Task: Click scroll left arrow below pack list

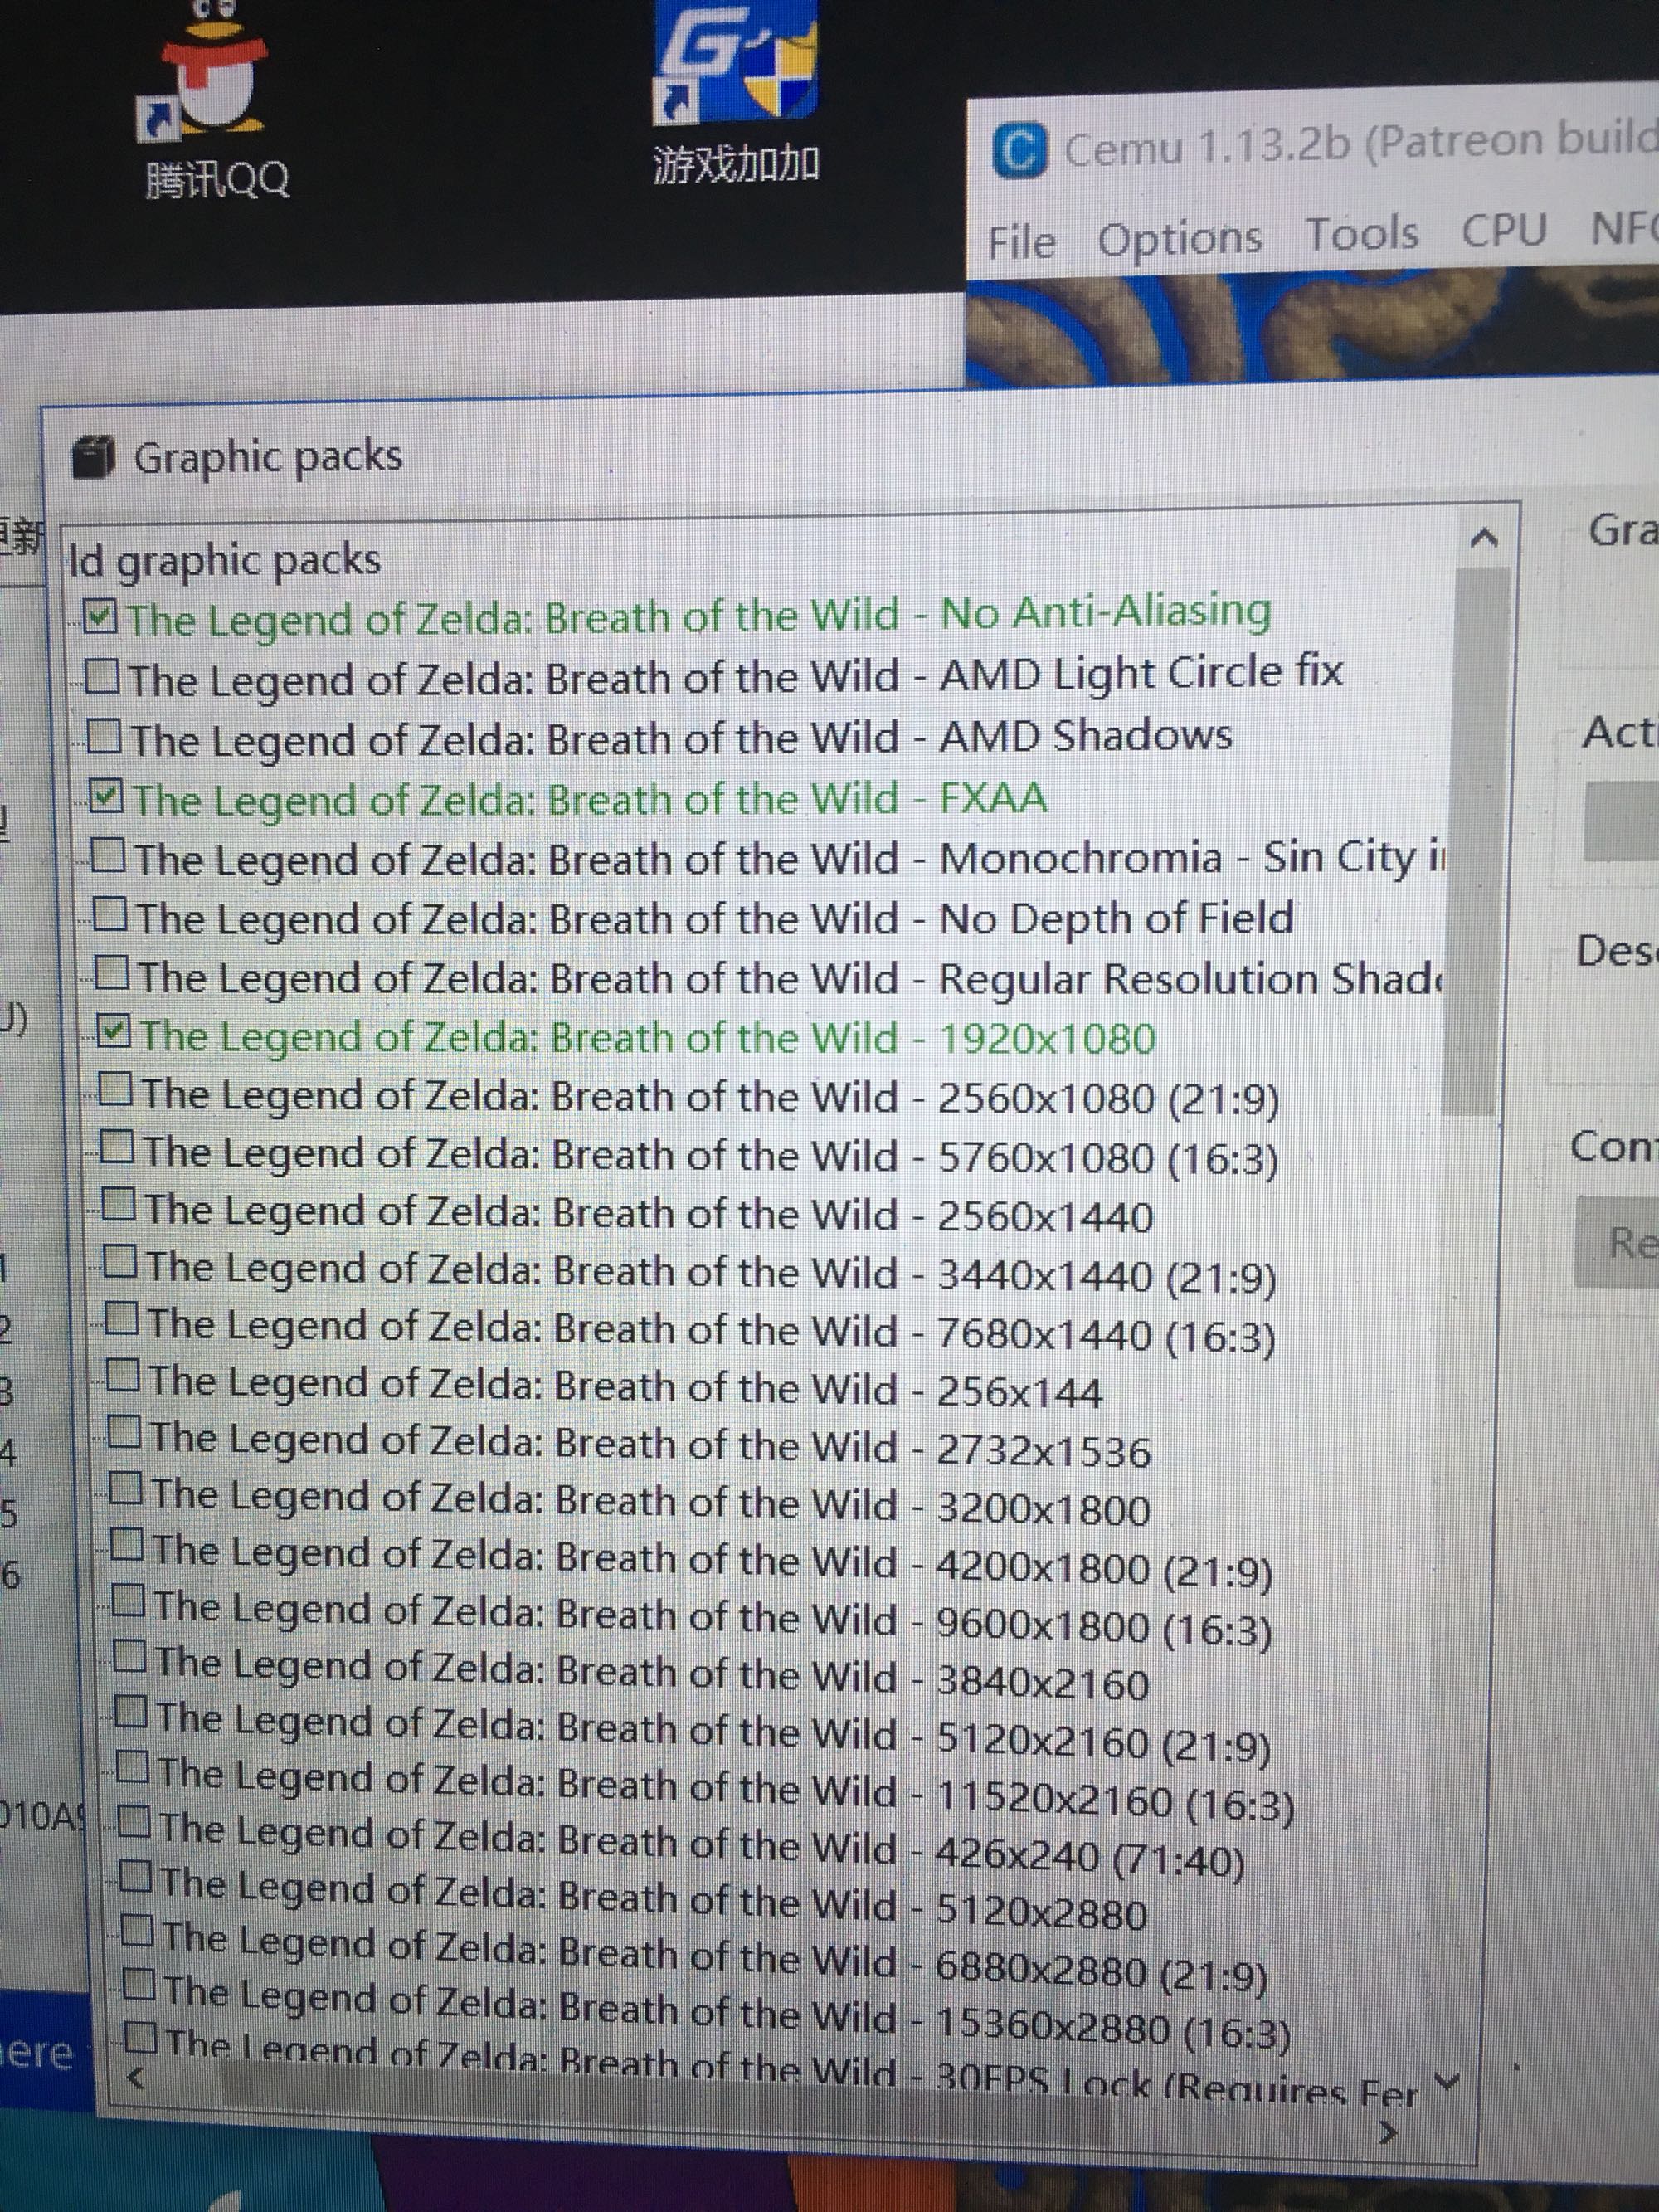Action: tap(137, 2078)
